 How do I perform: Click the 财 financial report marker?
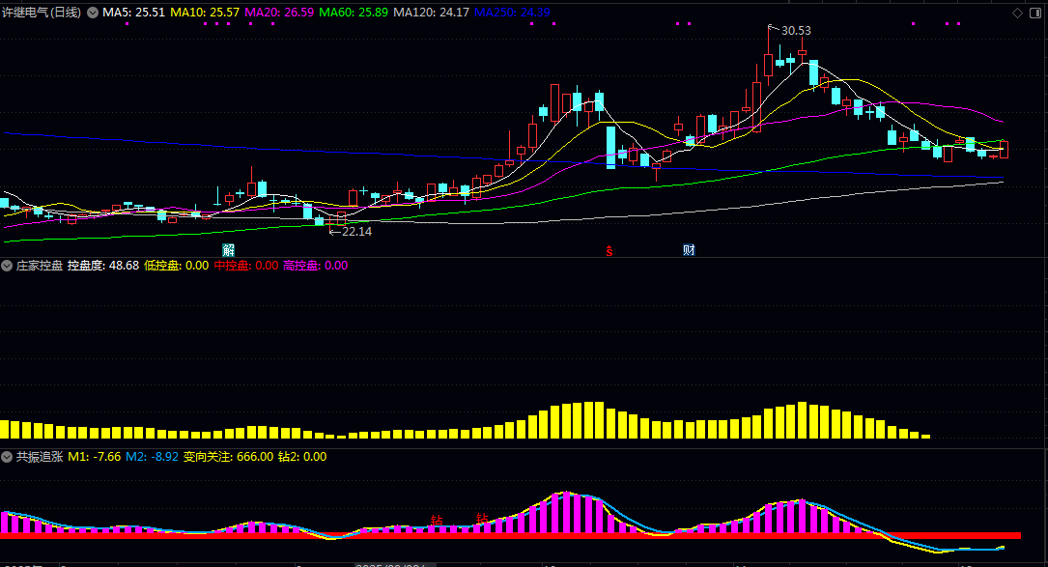(689, 250)
